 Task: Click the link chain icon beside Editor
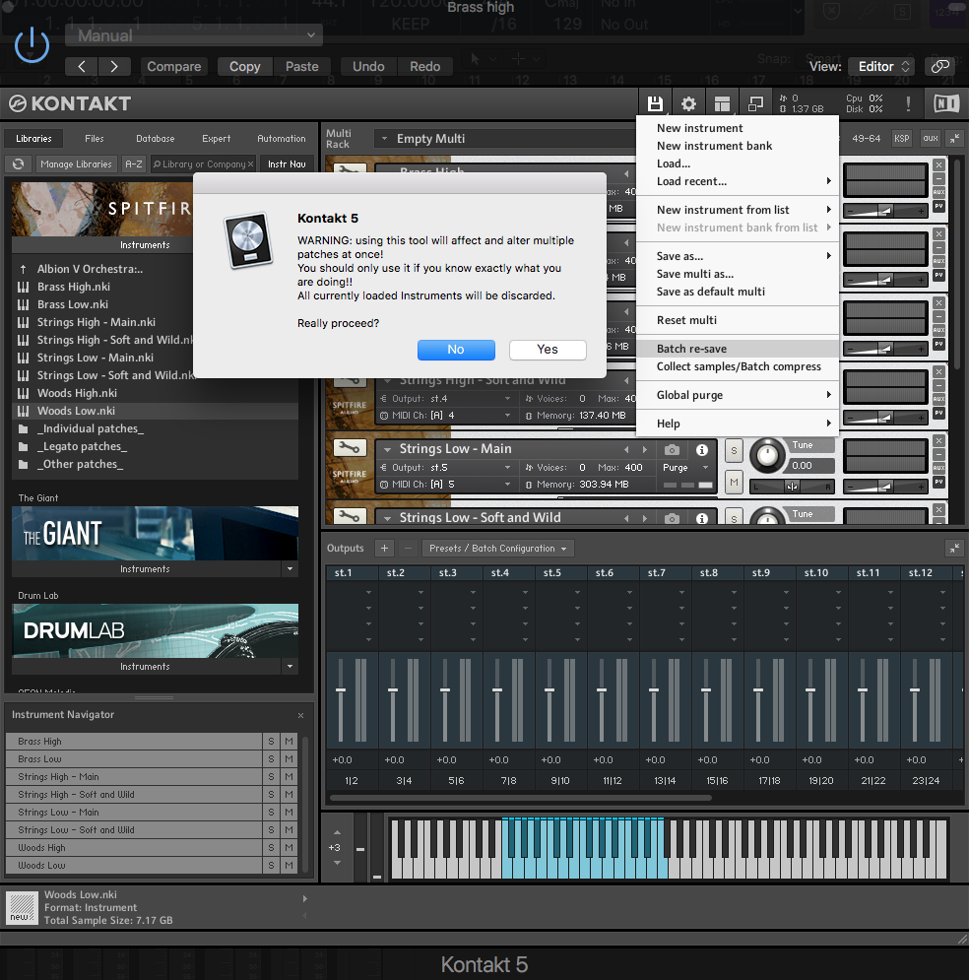(x=940, y=66)
